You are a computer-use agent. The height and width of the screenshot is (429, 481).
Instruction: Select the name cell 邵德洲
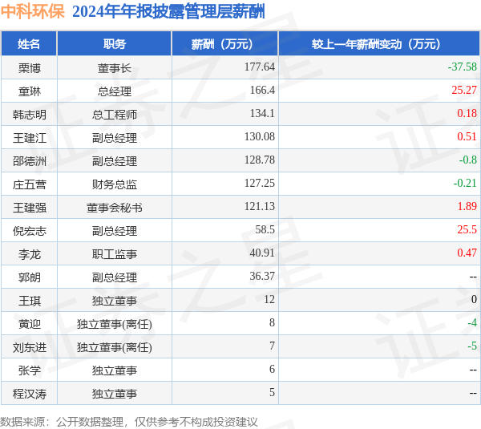[x=29, y=161]
